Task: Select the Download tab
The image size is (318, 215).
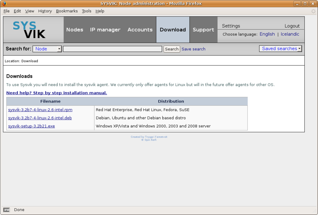Action: 173,30
